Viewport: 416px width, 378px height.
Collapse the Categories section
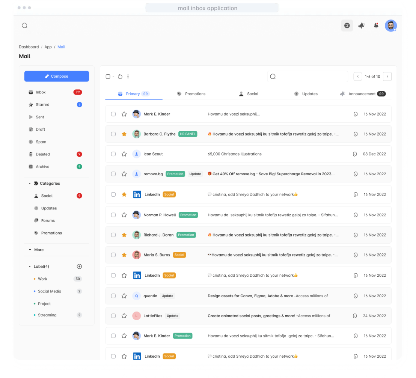pyautogui.click(x=30, y=184)
